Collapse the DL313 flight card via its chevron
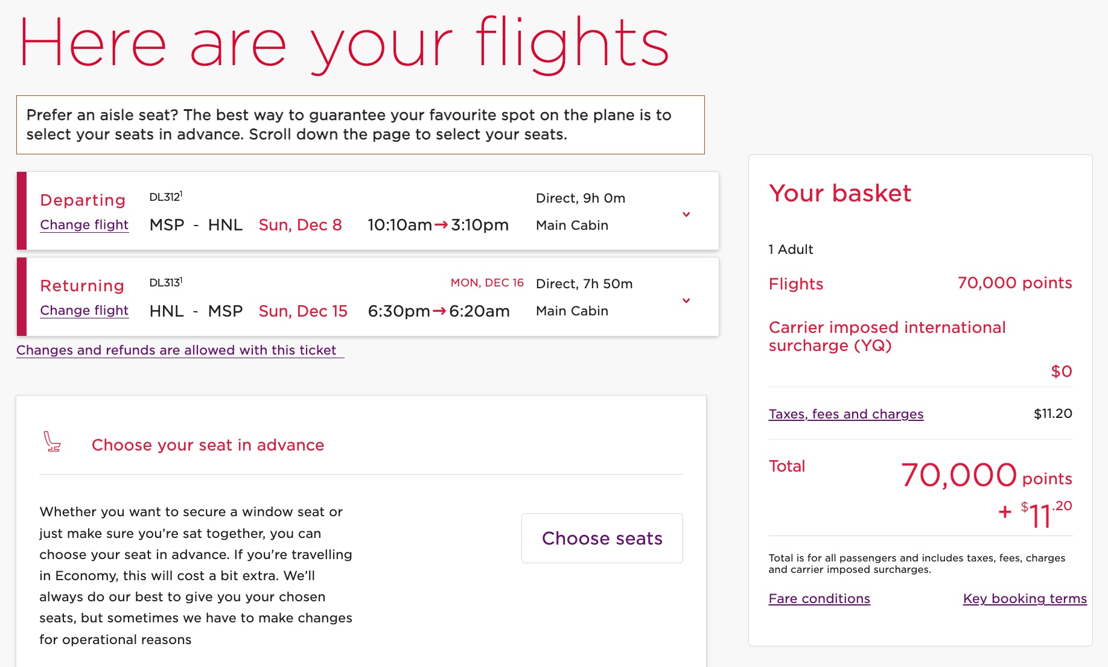This screenshot has height=667, width=1108. click(686, 300)
